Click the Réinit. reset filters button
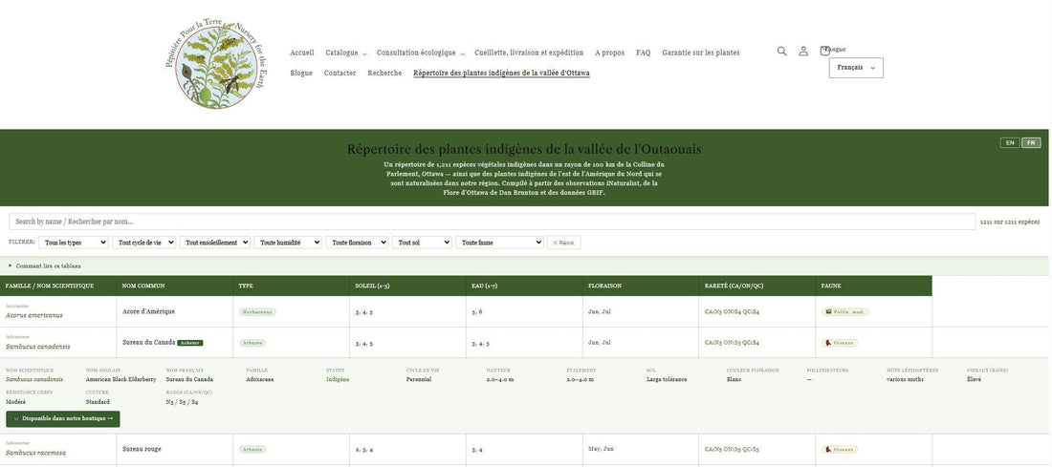This screenshot has width=1052, height=467. (x=563, y=243)
